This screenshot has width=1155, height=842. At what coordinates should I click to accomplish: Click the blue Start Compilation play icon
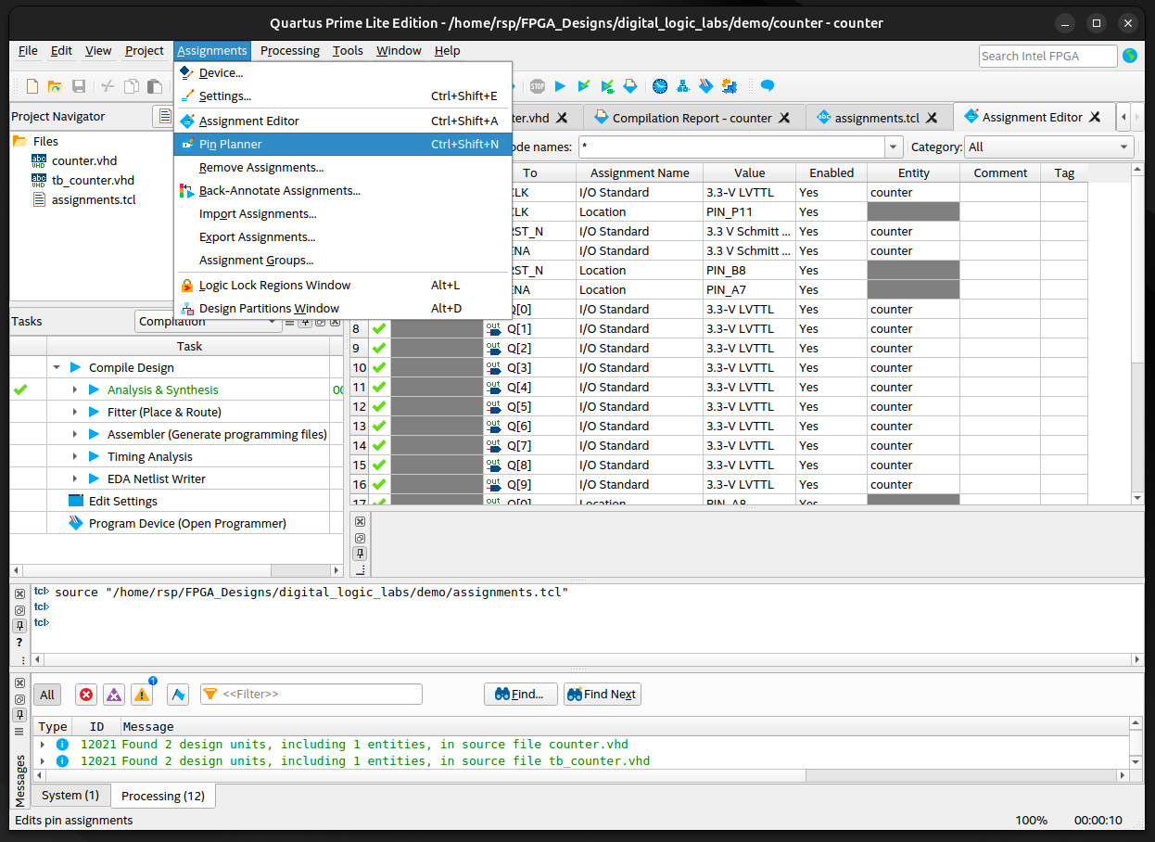560,86
